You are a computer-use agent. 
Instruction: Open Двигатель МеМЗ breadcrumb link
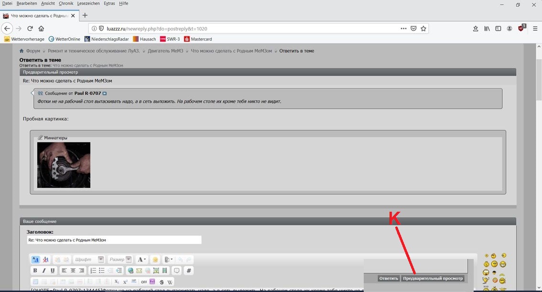pyautogui.click(x=165, y=51)
